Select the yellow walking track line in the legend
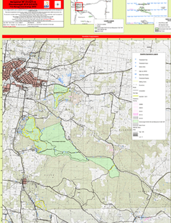 pyautogui.click(x=135, y=82)
